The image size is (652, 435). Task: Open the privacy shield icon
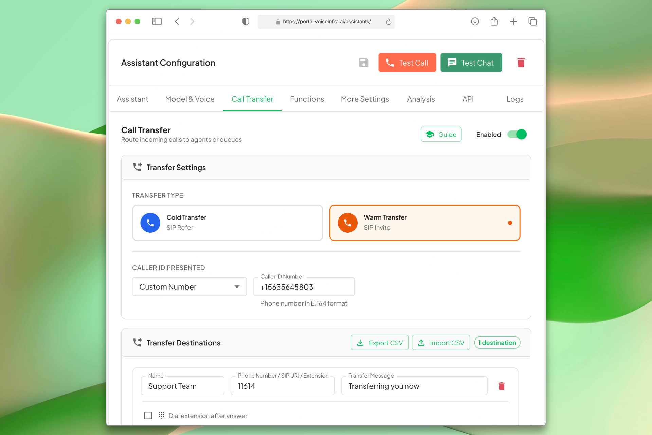click(246, 22)
